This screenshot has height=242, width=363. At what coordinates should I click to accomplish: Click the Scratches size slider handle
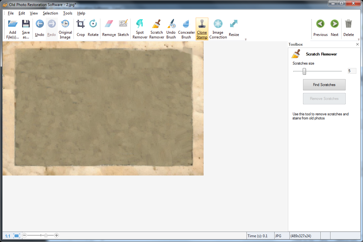(304, 71)
